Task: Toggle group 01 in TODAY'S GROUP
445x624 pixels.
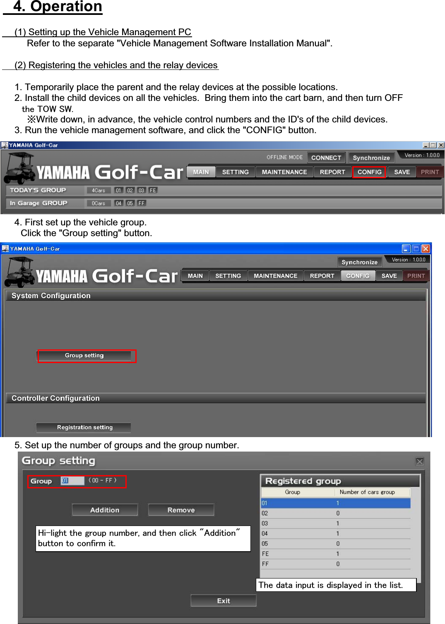Action: pos(118,190)
